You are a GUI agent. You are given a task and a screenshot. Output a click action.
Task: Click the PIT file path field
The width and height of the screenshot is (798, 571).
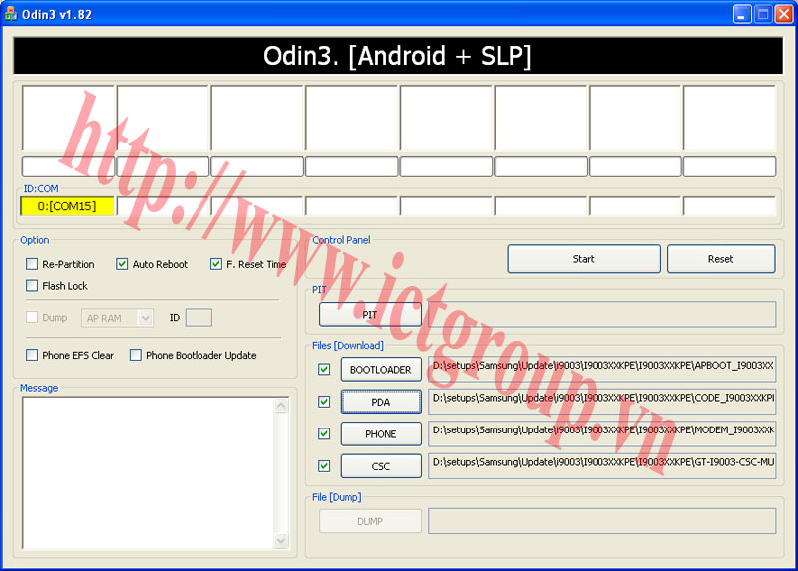(x=602, y=314)
